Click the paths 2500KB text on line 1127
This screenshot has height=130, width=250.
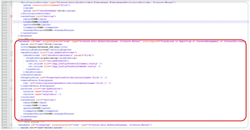(x=37, y=25)
